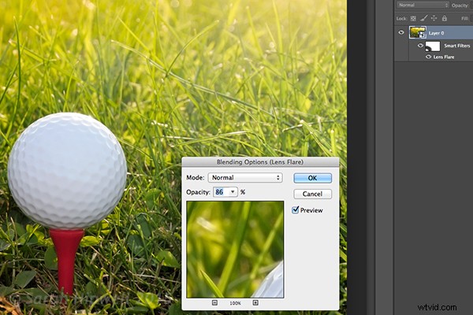Click the Opacity value field showing 86
Screen dimensions: 473x315
point(221,192)
